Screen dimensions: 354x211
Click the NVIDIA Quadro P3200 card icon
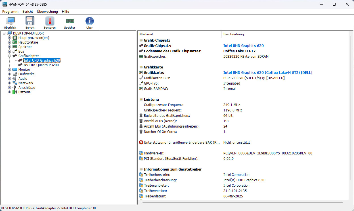click(x=20, y=65)
